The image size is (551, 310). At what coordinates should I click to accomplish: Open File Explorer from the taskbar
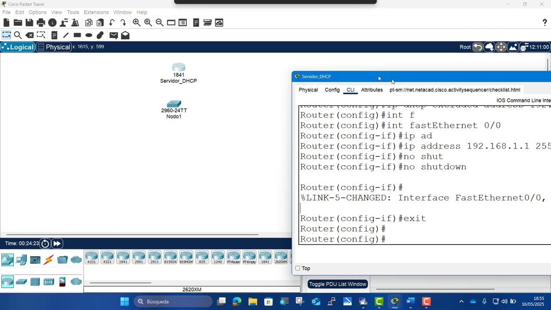tap(253, 301)
